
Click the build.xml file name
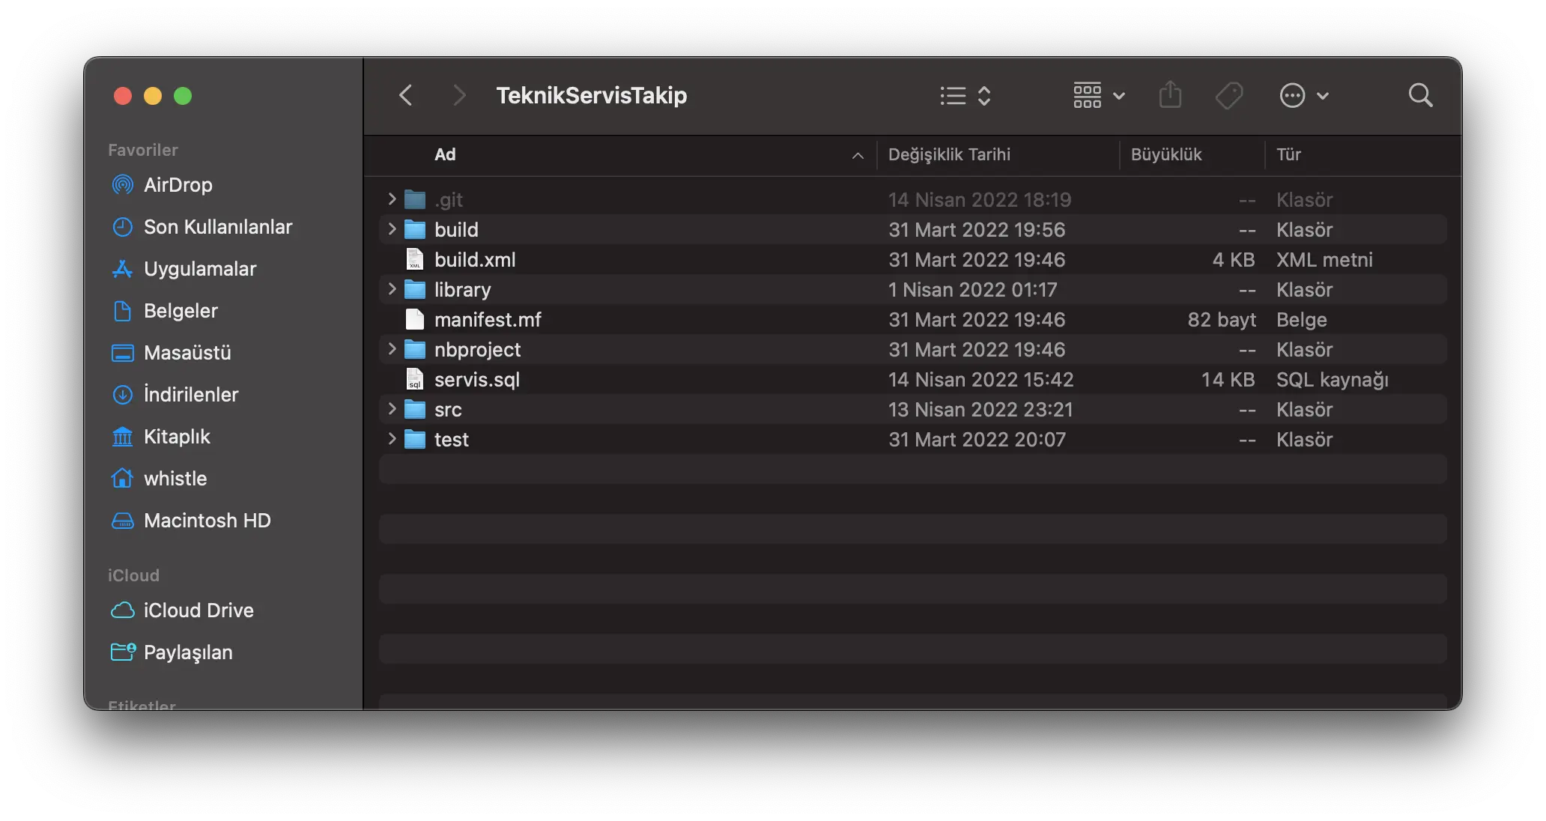475,260
